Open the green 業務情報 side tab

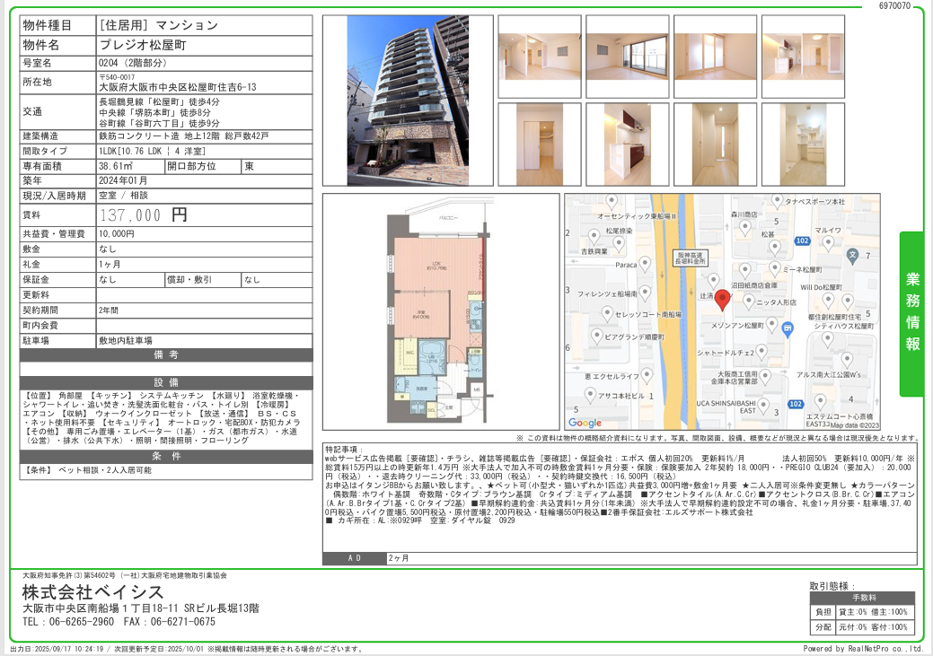(911, 313)
